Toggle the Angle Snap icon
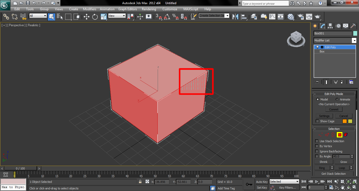This screenshot has width=359, height=191. tap(167, 17)
